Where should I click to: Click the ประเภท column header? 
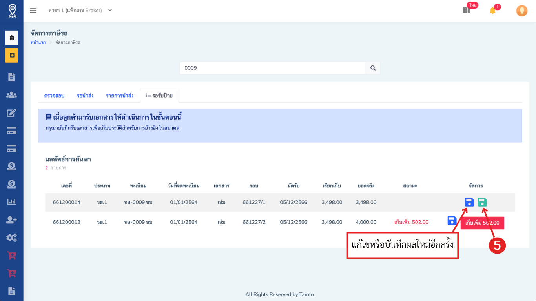pyautogui.click(x=102, y=185)
